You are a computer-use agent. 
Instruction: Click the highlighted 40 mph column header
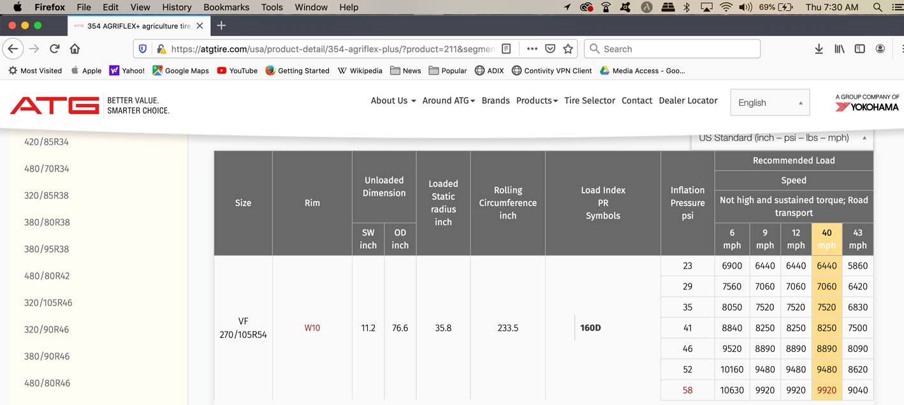click(827, 239)
